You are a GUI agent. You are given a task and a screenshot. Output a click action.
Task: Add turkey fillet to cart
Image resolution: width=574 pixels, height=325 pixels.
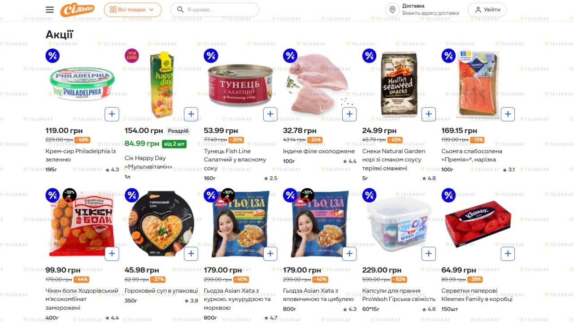click(x=349, y=114)
